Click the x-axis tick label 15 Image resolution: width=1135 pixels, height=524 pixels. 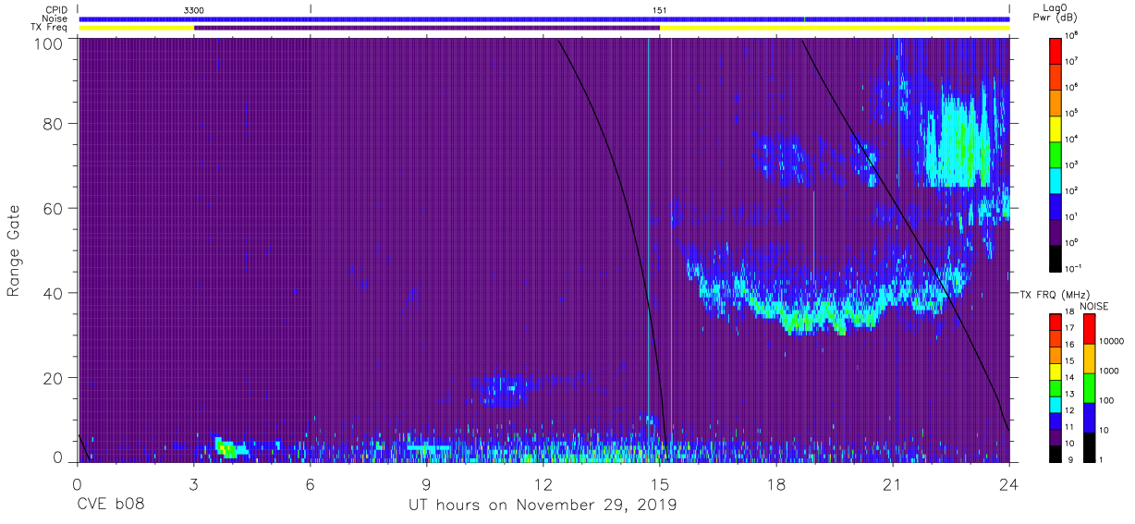(660, 483)
